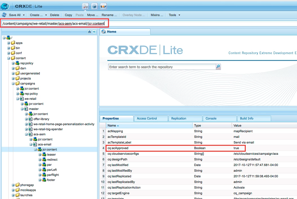Viewport: 297px width, 199px height.
Task: Click the rep:policy node icon under content
Action: (17, 63)
